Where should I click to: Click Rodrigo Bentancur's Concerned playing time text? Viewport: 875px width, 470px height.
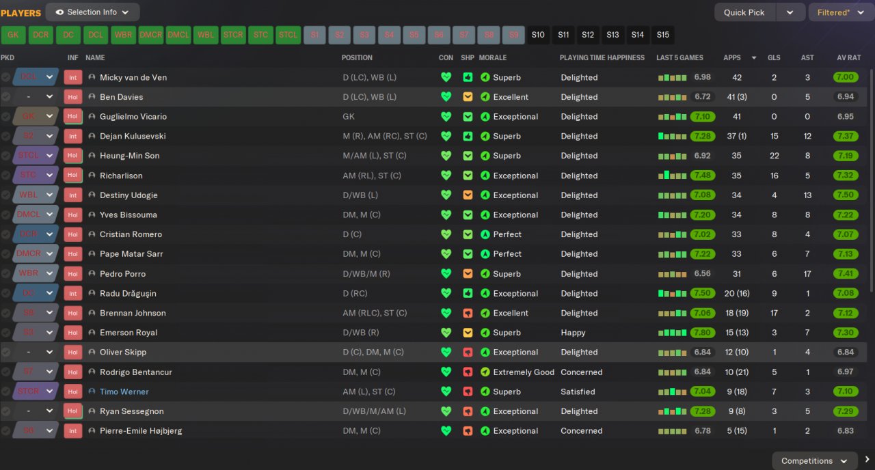(582, 372)
